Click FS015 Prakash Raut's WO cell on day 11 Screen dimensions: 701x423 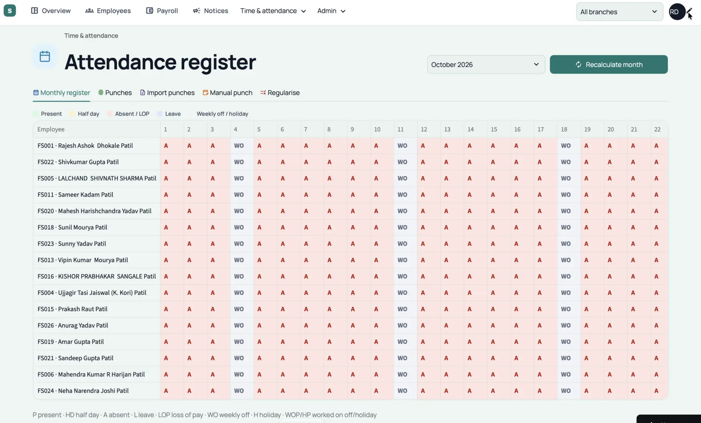pyautogui.click(x=405, y=309)
